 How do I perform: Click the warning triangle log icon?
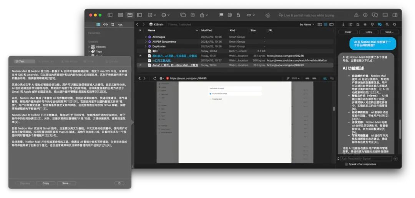(356, 15)
